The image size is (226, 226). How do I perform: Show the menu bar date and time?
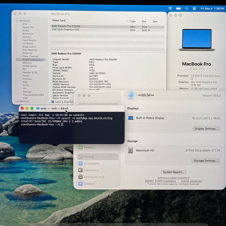tap(212, 8)
